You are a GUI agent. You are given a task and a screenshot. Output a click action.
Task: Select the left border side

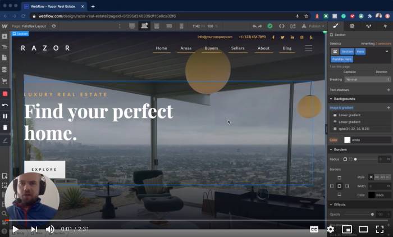[x=332, y=186]
